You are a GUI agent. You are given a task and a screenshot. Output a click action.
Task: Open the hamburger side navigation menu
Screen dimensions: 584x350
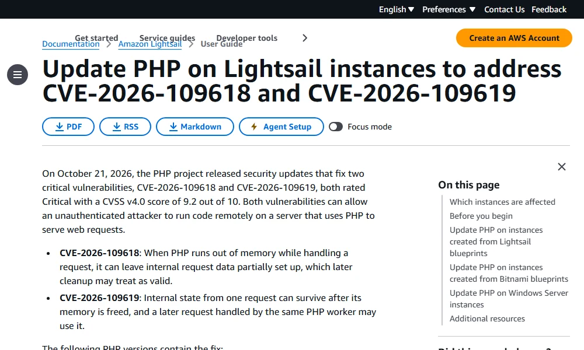(x=18, y=75)
